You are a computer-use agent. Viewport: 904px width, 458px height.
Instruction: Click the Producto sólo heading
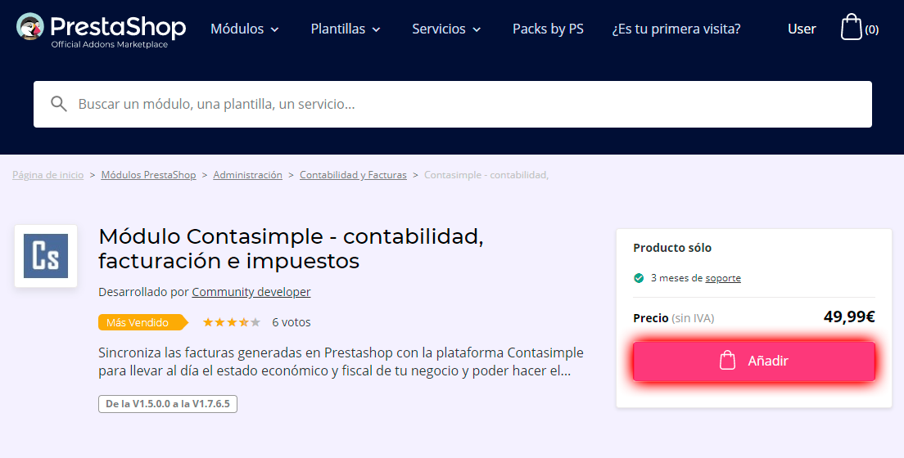click(672, 249)
